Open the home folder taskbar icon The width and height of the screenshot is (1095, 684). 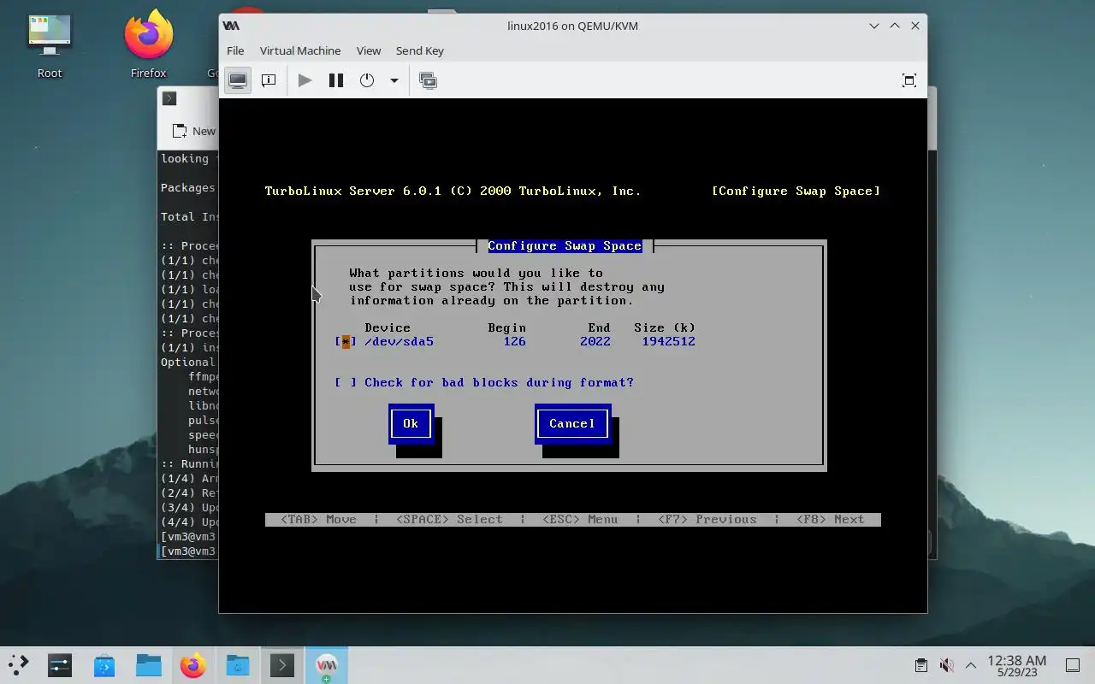point(238,664)
